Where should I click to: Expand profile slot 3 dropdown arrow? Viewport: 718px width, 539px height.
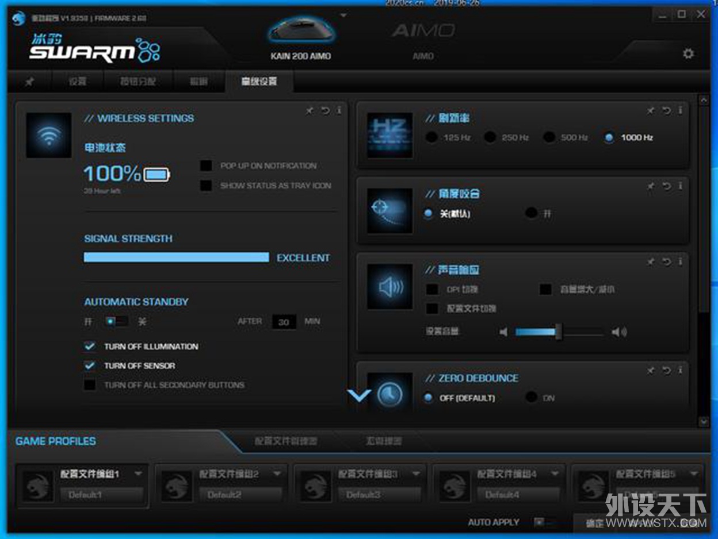pyautogui.click(x=416, y=474)
